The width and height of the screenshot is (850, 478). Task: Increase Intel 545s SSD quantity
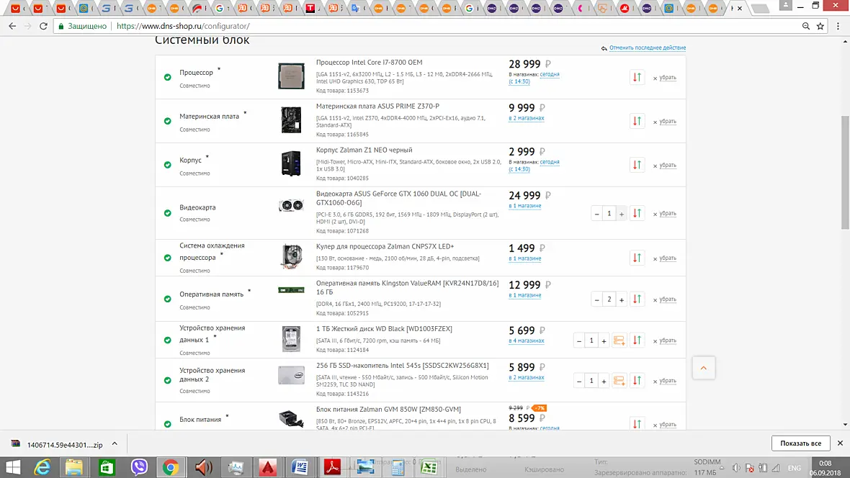(604, 380)
